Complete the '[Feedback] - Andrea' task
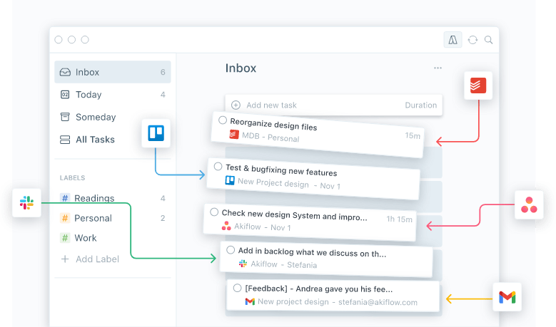This screenshot has height=327, width=556. click(237, 288)
